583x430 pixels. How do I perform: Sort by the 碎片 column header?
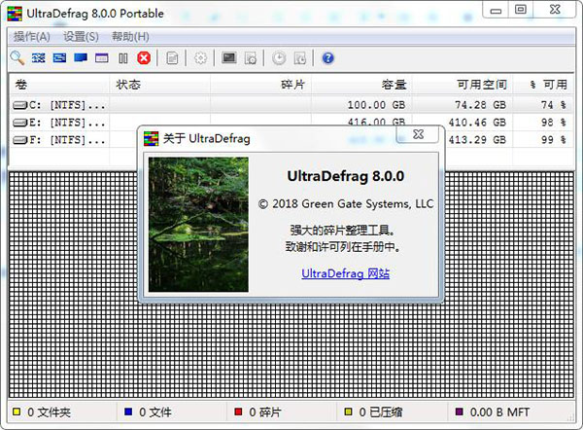260,85
